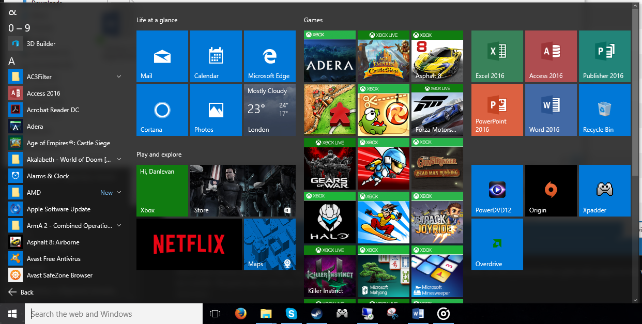Launch Asphalt 8: Airborne from list
Screen dimensions: 642x324
[66, 242]
